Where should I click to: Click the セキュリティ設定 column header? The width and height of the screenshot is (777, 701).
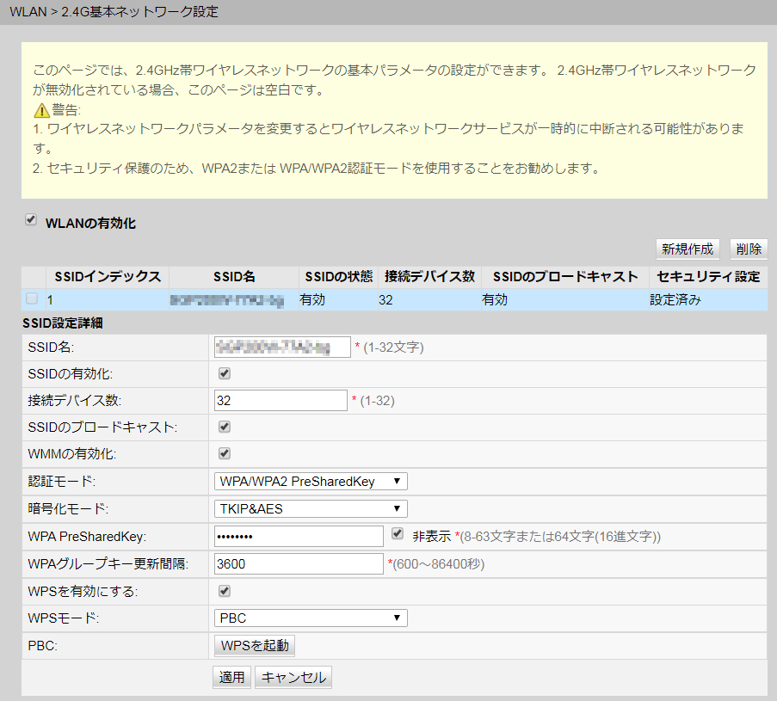click(708, 276)
